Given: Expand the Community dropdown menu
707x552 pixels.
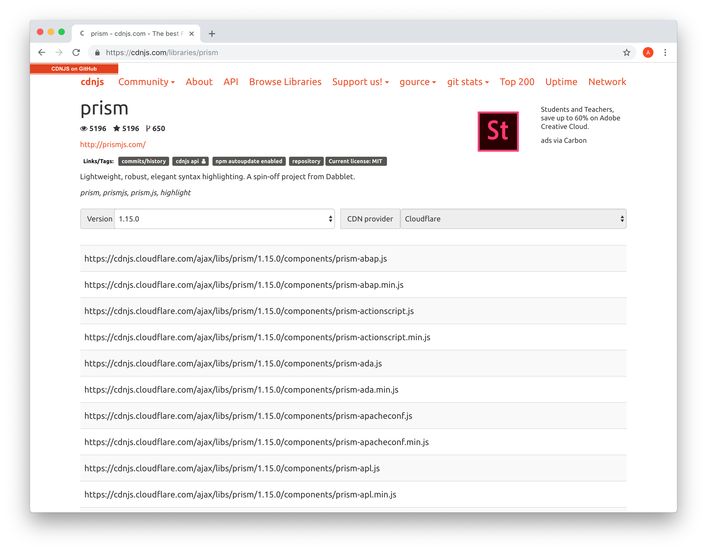Looking at the screenshot, I should click(x=146, y=82).
